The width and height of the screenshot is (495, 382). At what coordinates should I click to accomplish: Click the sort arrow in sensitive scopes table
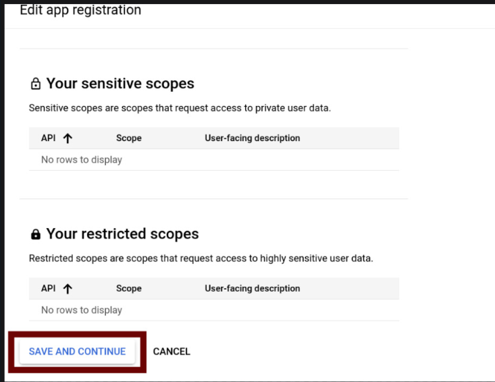click(67, 138)
